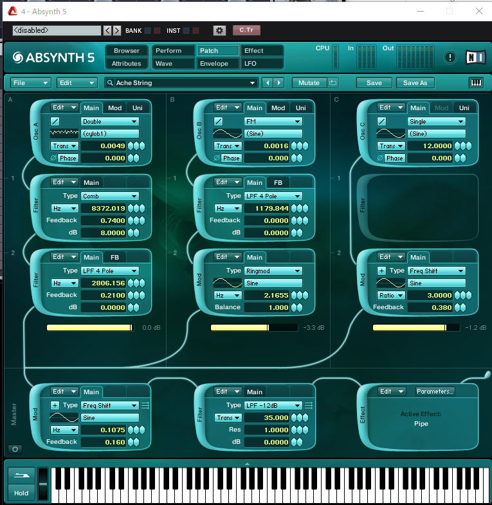Click the keyboard sustain pedal icon above Hold
The height and width of the screenshot is (505, 492).
tap(21, 475)
